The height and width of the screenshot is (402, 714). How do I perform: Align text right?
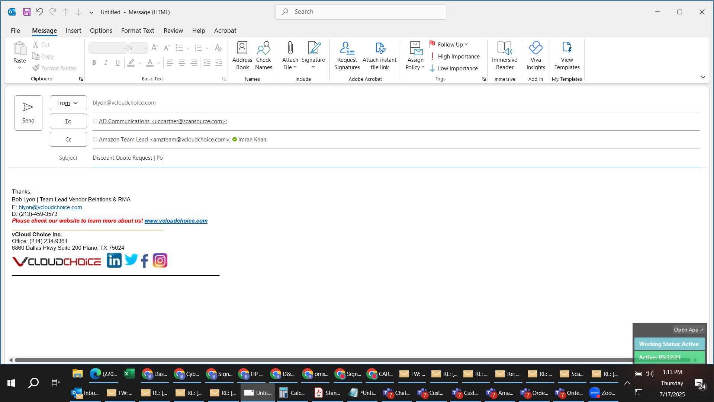tap(194, 63)
